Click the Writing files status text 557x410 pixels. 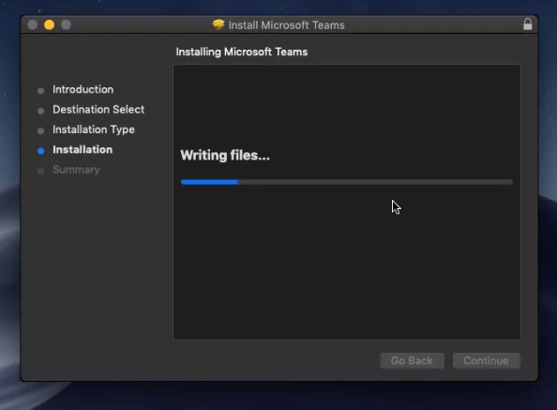pos(225,155)
